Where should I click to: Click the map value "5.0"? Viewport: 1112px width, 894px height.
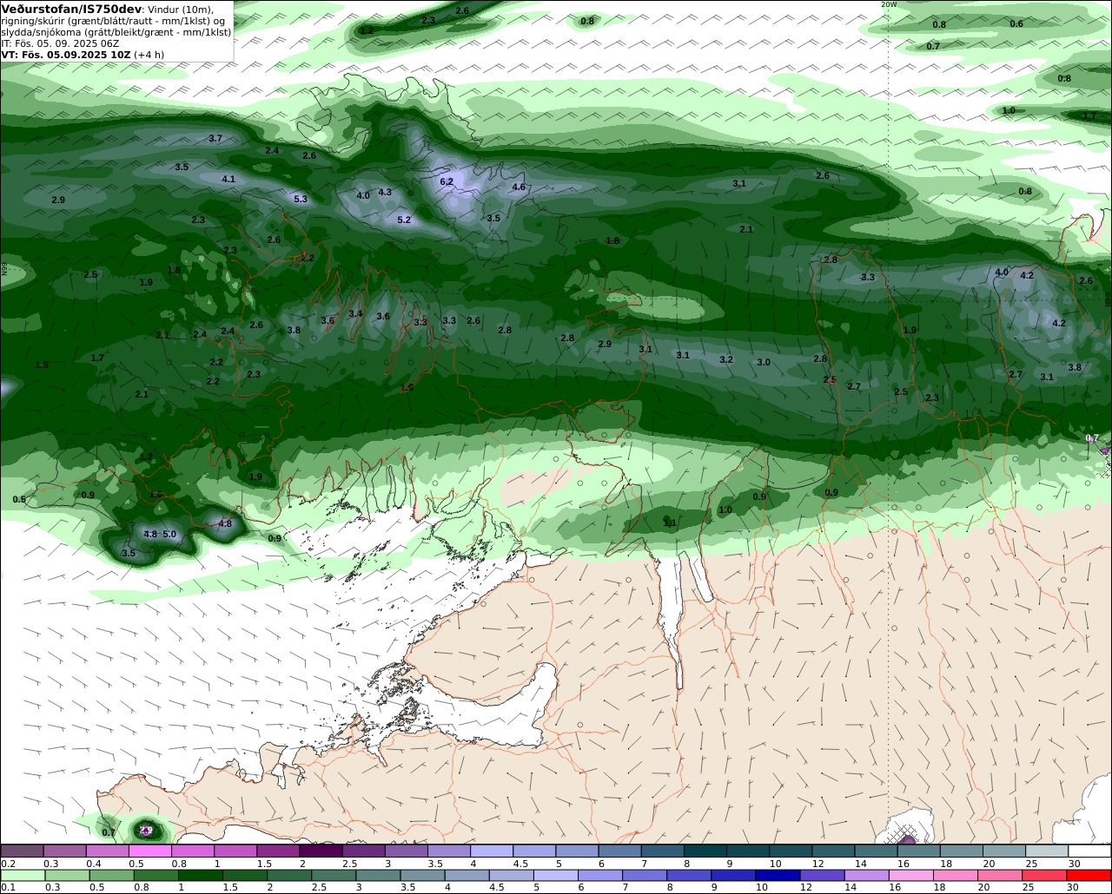(169, 534)
